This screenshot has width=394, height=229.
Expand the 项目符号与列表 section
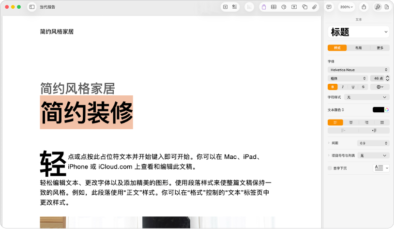(329, 155)
